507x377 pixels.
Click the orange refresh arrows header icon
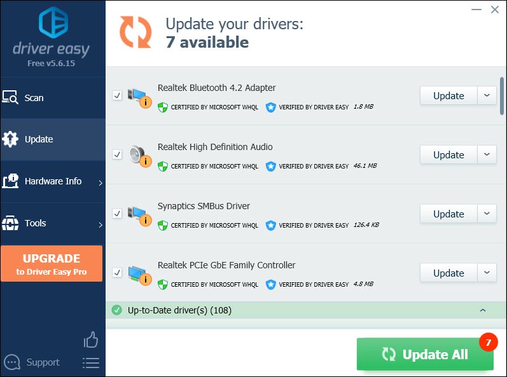pos(135,32)
